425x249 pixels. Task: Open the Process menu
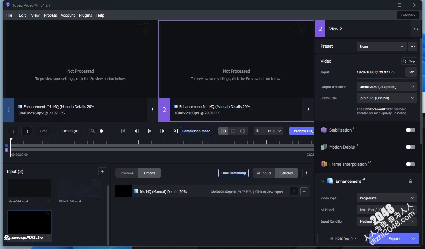pos(50,15)
